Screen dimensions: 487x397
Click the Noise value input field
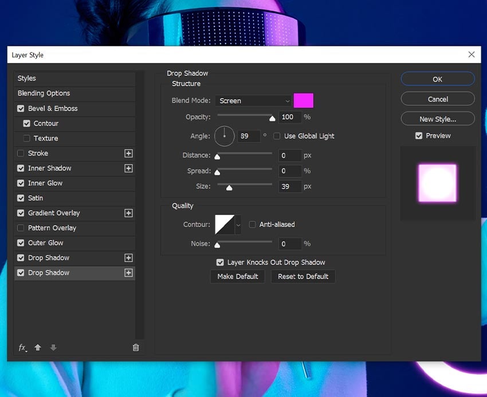[x=290, y=244]
